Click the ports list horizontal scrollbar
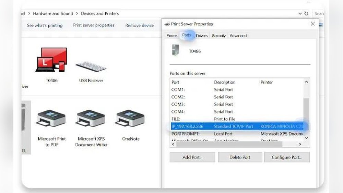Image resolution: width=343 pixels, height=193 pixels. point(230,144)
